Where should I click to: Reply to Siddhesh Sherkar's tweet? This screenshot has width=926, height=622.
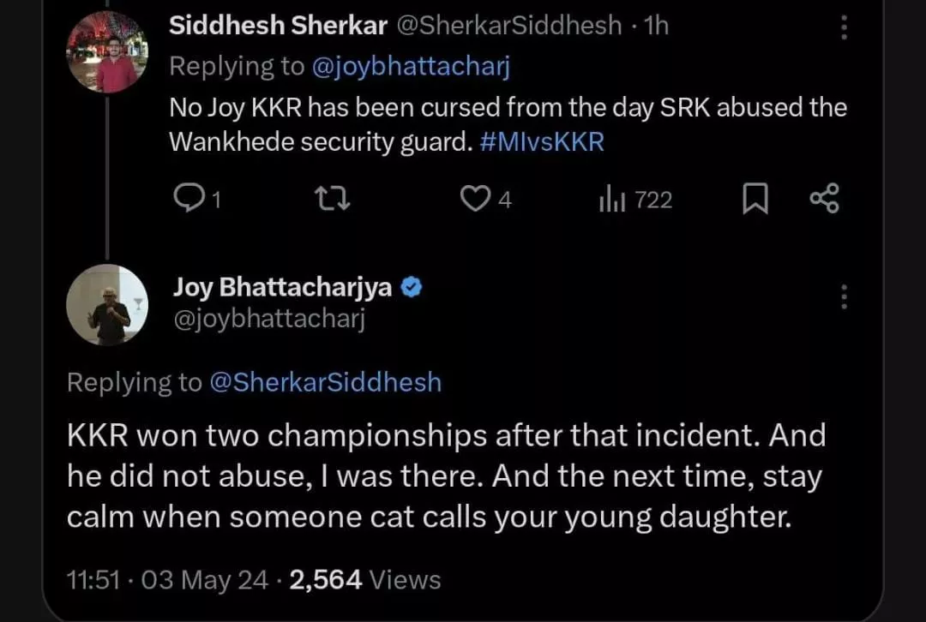click(187, 199)
